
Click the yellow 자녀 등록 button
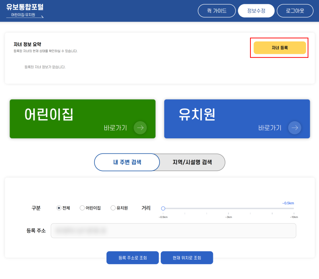pos(280,48)
